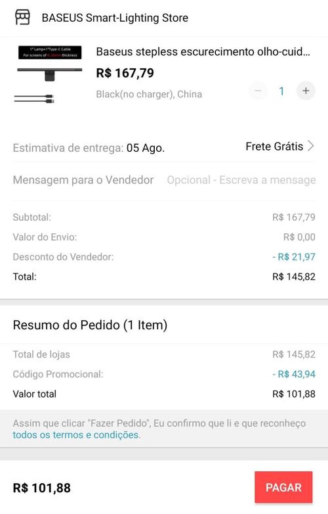Screen dimensions: 328x514
Task: Tap the Código Promocional discount value
Action: tap(294, 374)
